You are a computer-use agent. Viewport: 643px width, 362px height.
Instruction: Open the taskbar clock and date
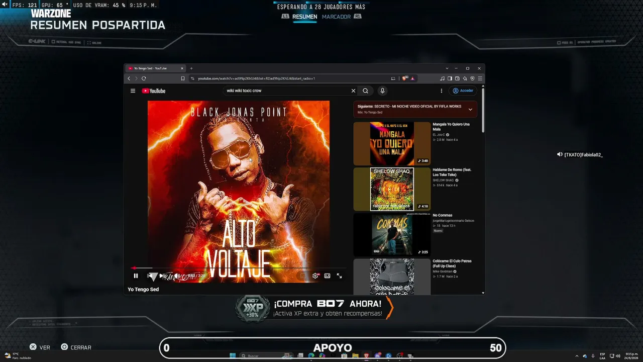tap(630, 356)
